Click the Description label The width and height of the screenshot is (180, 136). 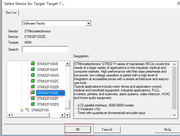point(81,56)
